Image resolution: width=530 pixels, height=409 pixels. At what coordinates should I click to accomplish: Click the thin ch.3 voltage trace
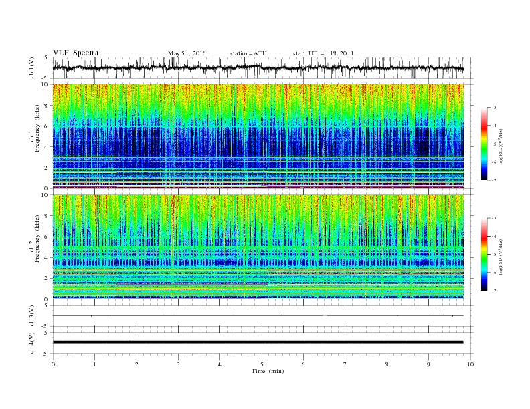tap(258, 316)
